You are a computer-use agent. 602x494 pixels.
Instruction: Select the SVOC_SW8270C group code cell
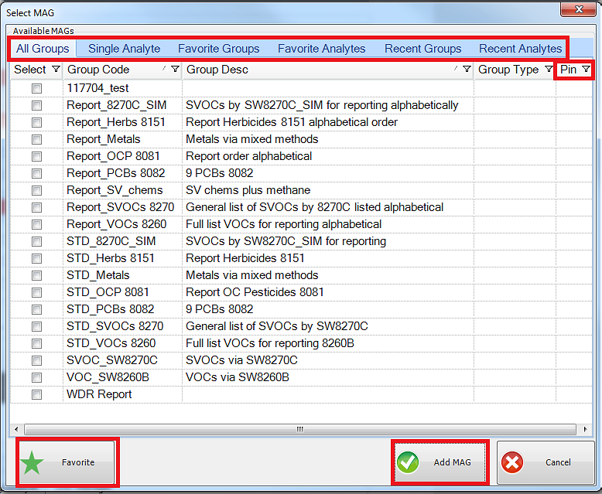point(112,360)
